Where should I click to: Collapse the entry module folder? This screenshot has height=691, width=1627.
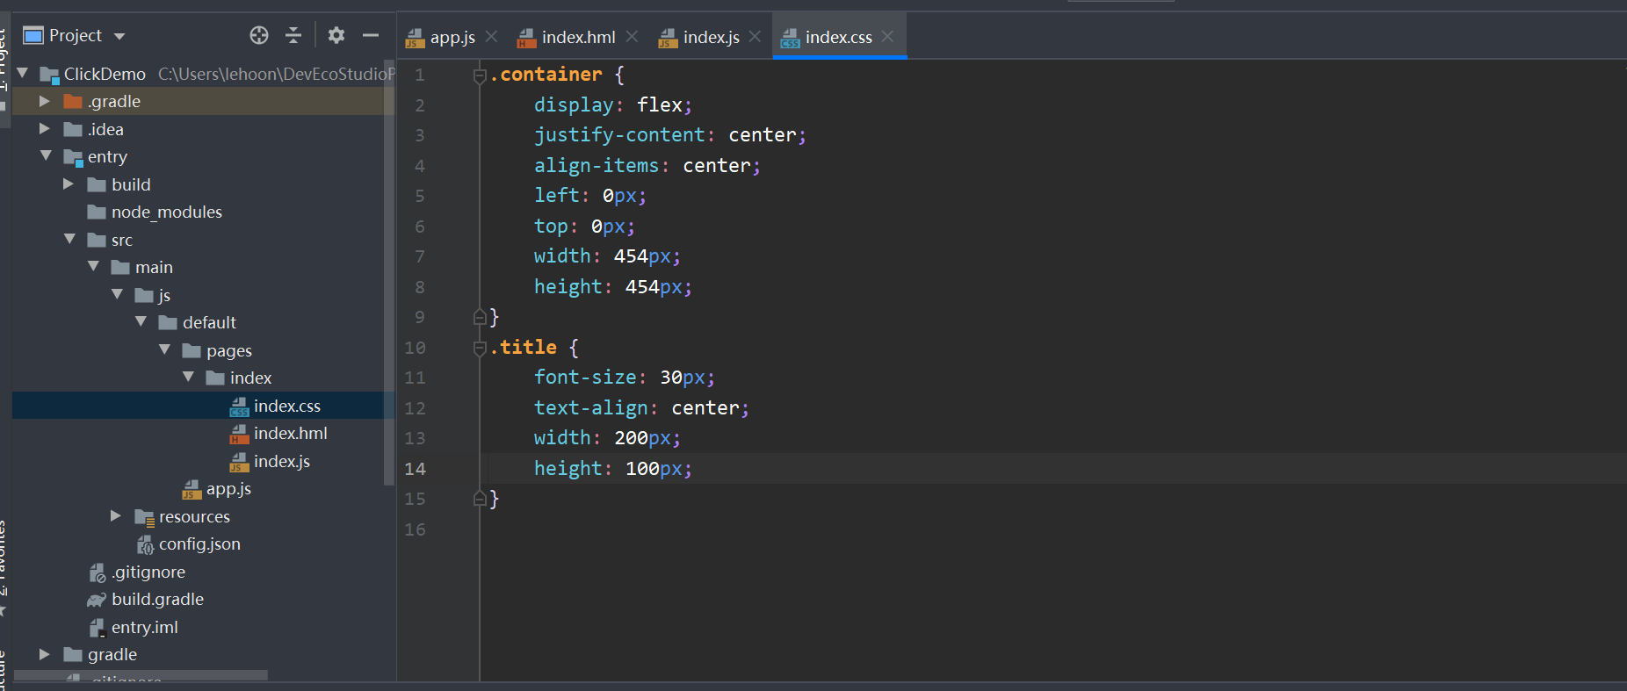(x=46, y=156)
